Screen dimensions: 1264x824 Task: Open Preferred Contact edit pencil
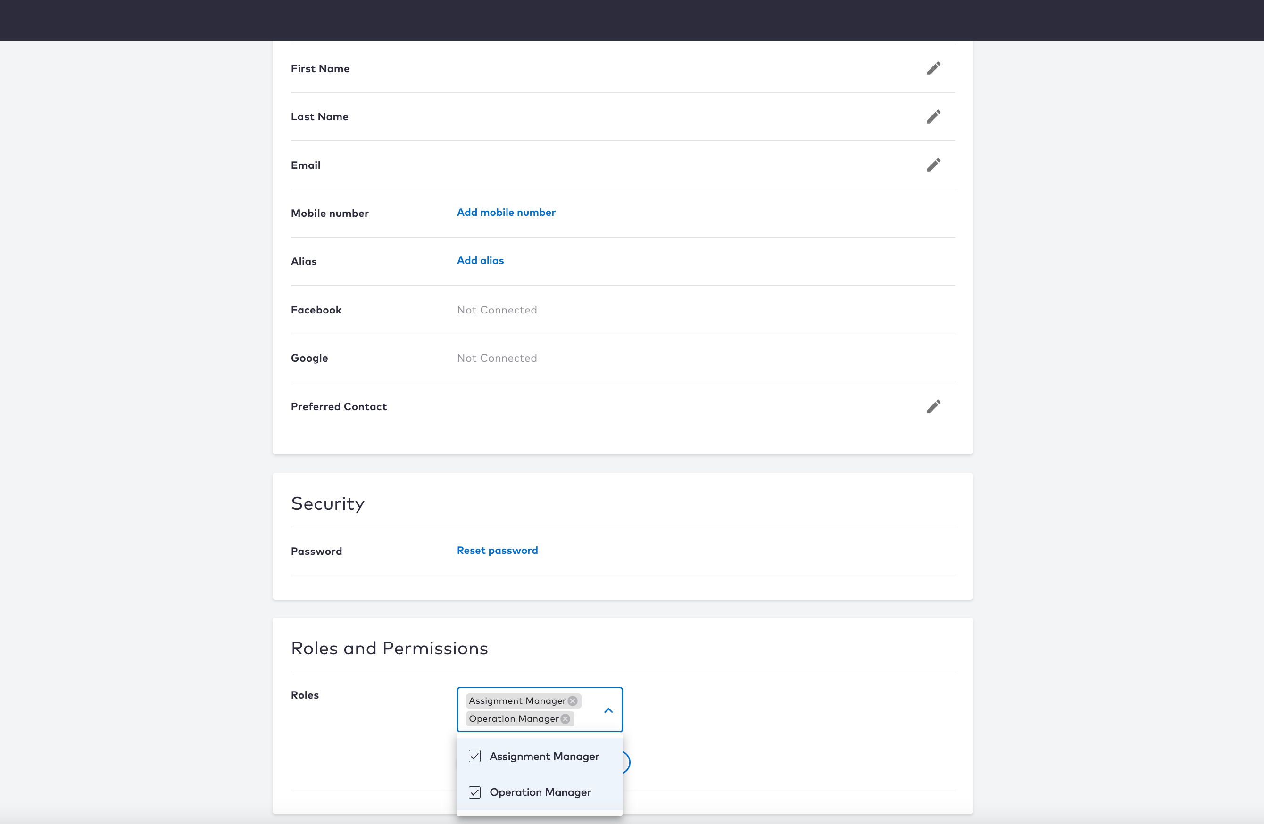[x=933, y=407]
